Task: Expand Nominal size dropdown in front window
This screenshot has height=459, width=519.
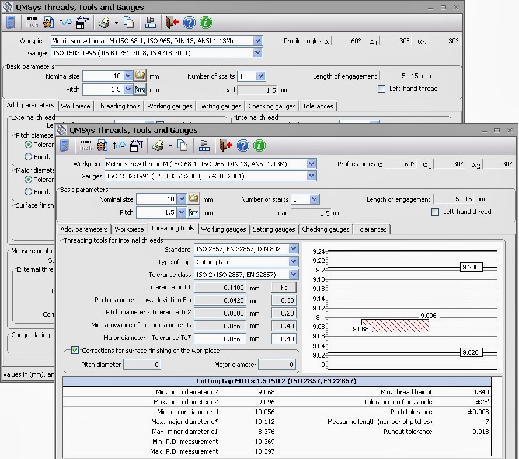Action: coord(182,199)
